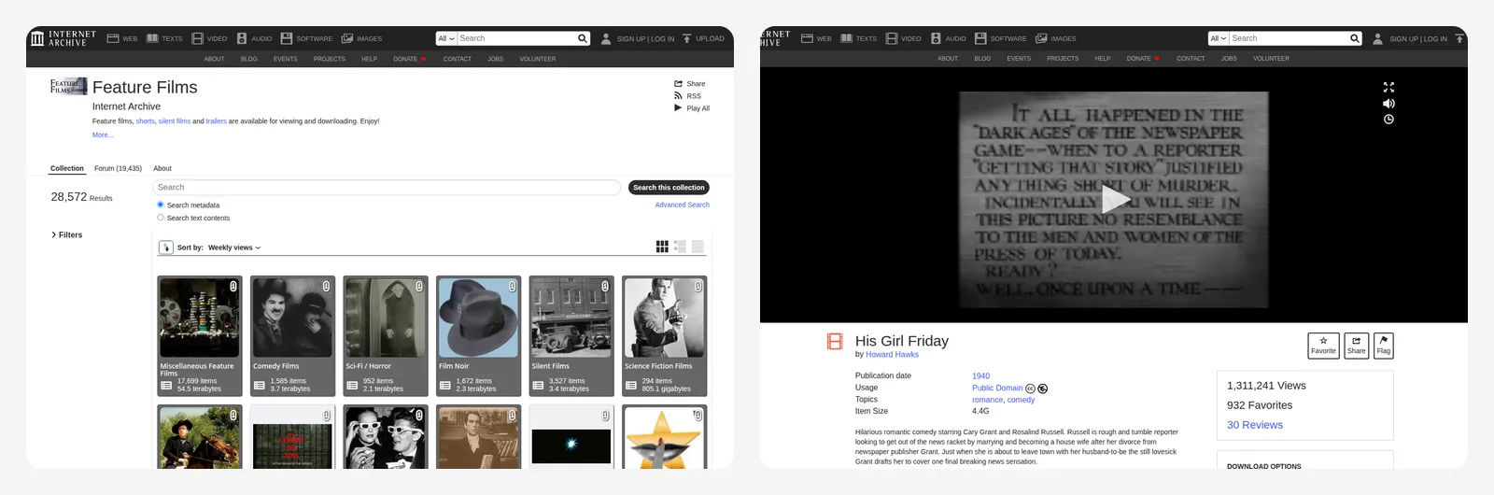Select the Collection tab
Screen dimensions: 1494x495
coord(67,168)
